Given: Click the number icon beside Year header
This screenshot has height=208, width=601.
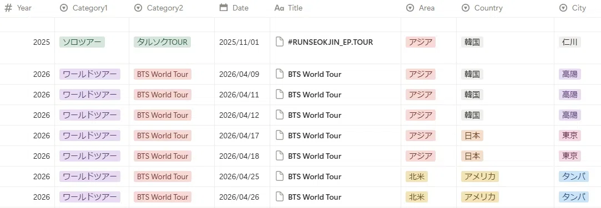Looking at the screenshot, I should (x=8, y=8).
